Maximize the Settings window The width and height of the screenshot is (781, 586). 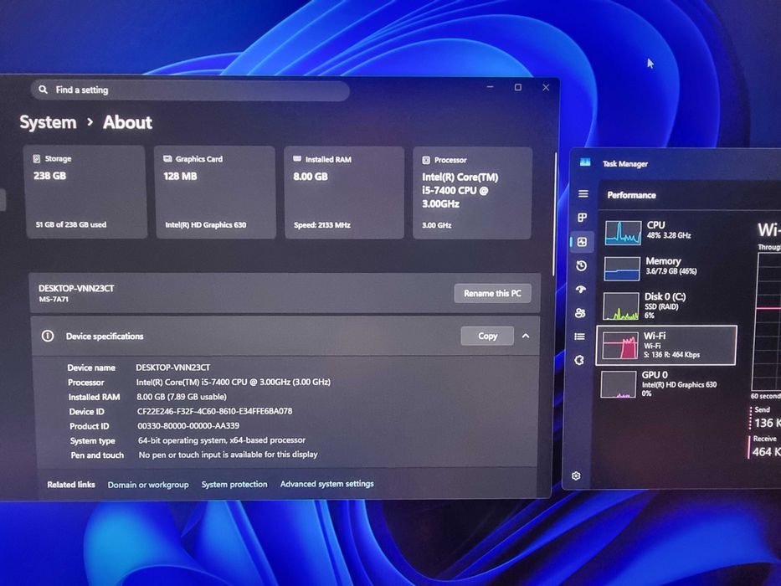[x=518, y=87]
